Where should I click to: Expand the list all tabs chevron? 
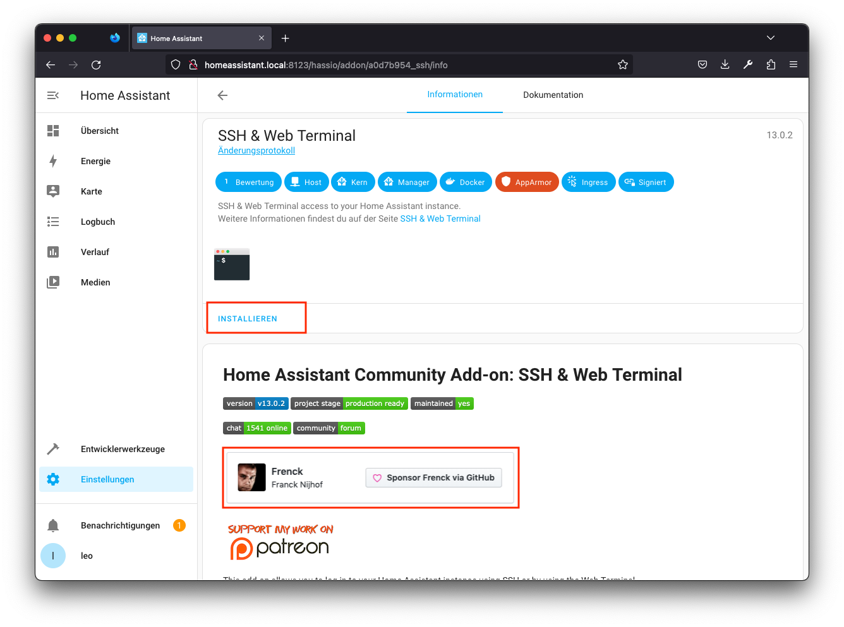pyautogui.click(x=771, y=38)
